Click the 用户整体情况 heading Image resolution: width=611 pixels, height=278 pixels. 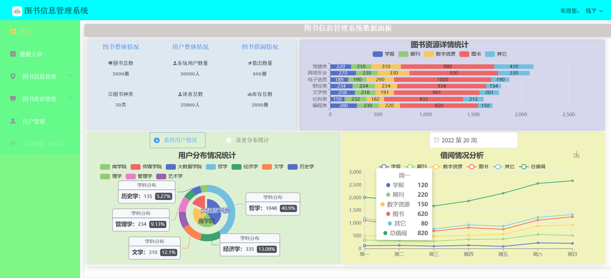click(190, 47)
